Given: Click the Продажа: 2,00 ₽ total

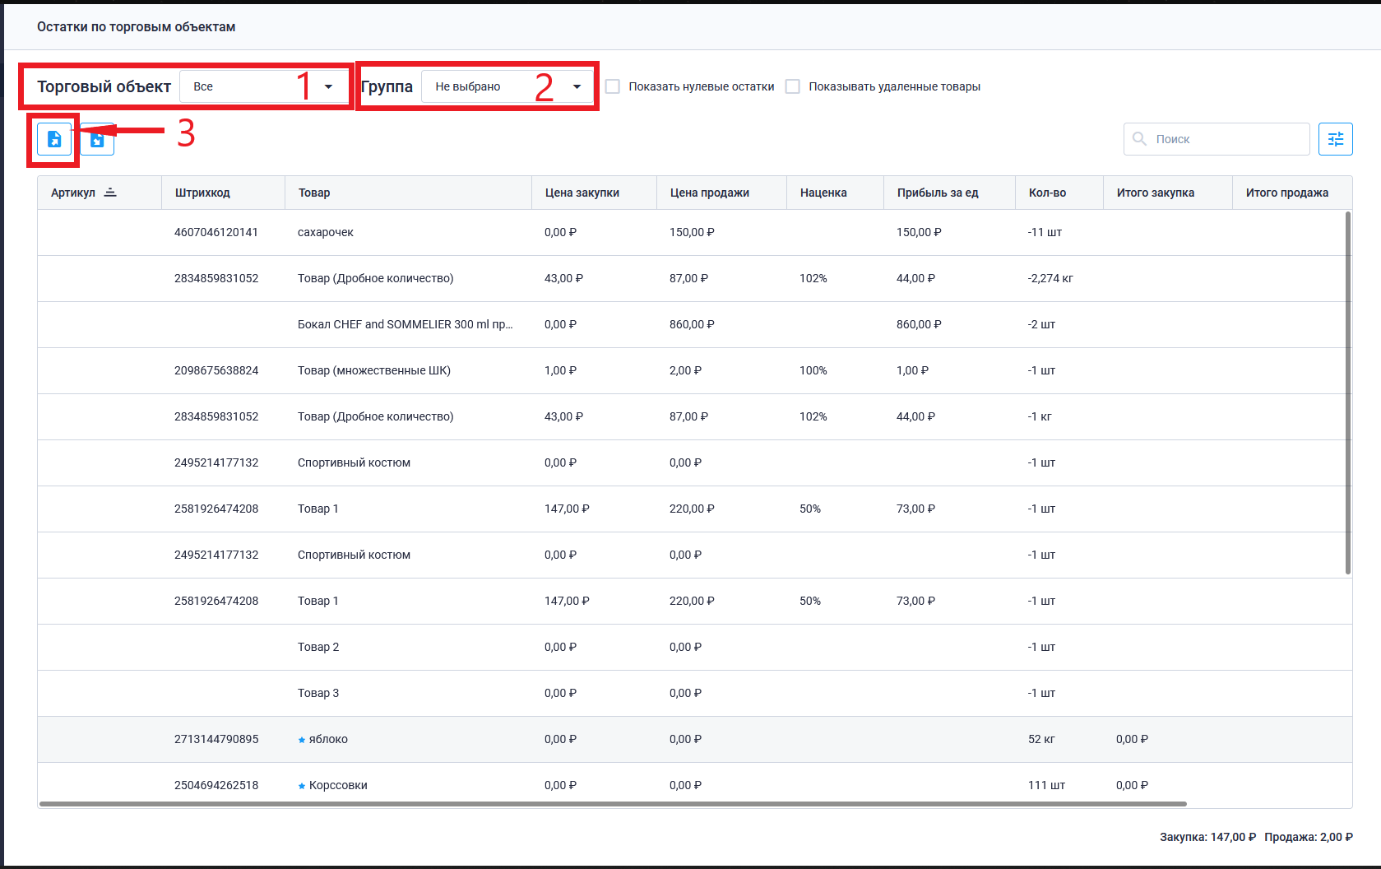Looking at the screenshot, I should coord(1309,837).
